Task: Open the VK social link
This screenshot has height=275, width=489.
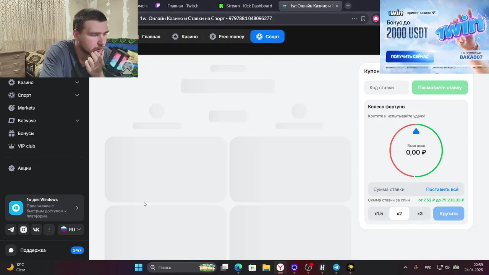Action: click(x=36, y=230)
